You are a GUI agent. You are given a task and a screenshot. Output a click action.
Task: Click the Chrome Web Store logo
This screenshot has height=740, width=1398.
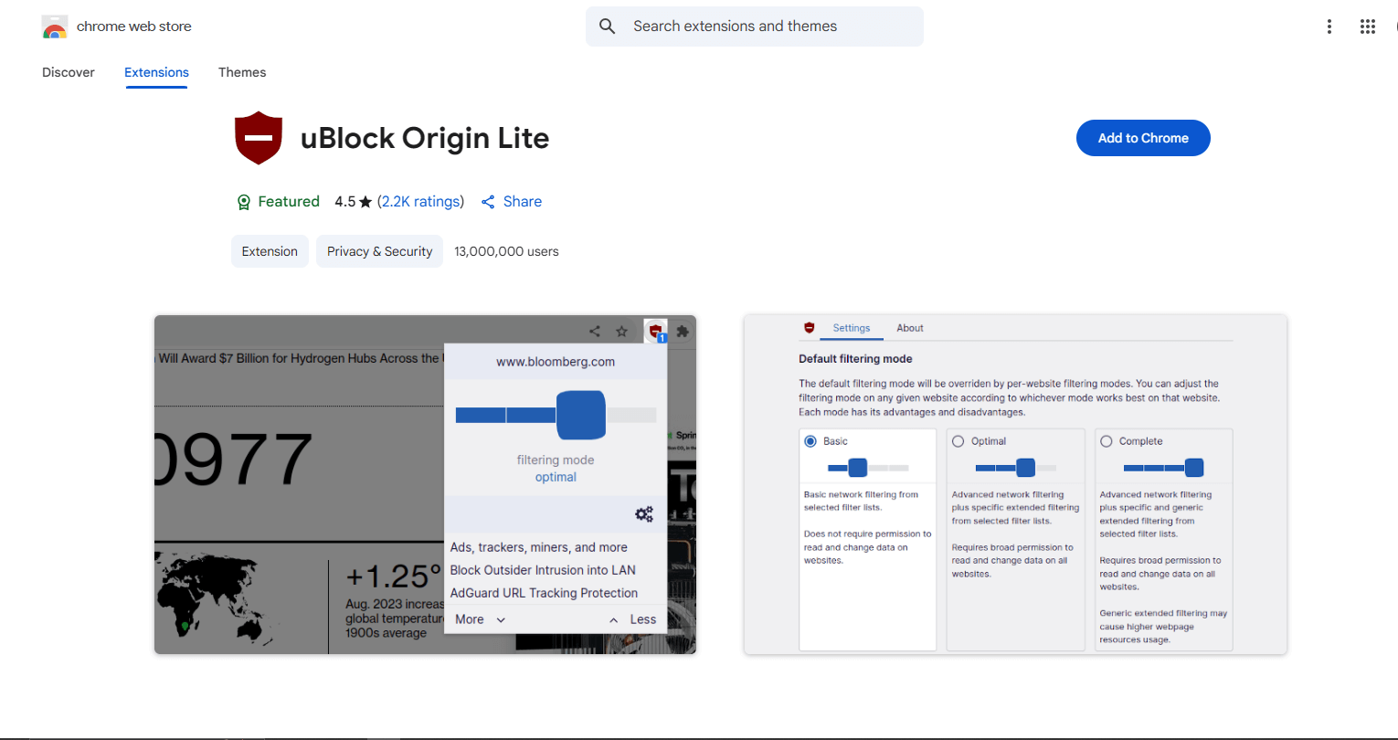(55, 26)
